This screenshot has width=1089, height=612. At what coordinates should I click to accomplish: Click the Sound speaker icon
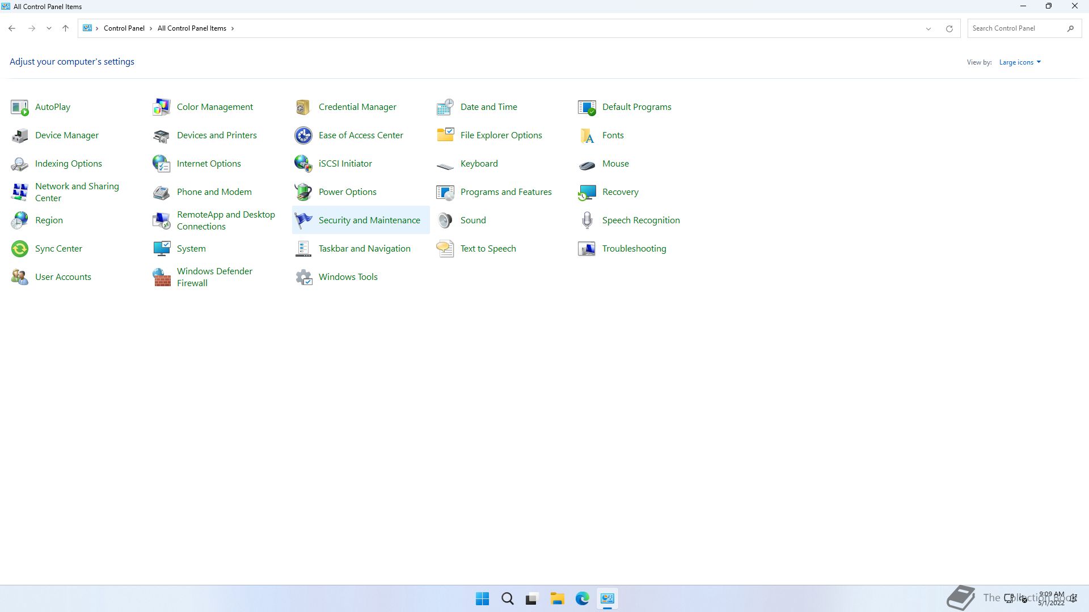(445, 220)
